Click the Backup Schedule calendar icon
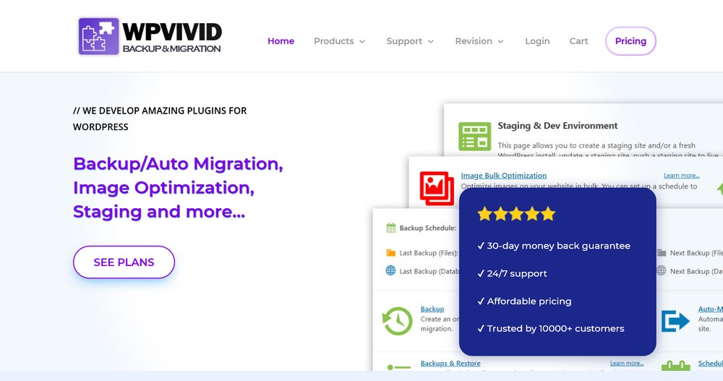The width and height of the screenshot is (723, 381). tap(391, 228)
